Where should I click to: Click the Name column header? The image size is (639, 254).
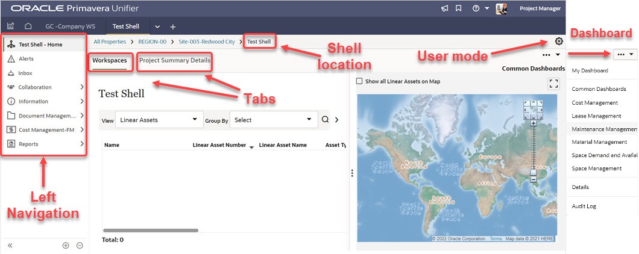click(112, 145)
